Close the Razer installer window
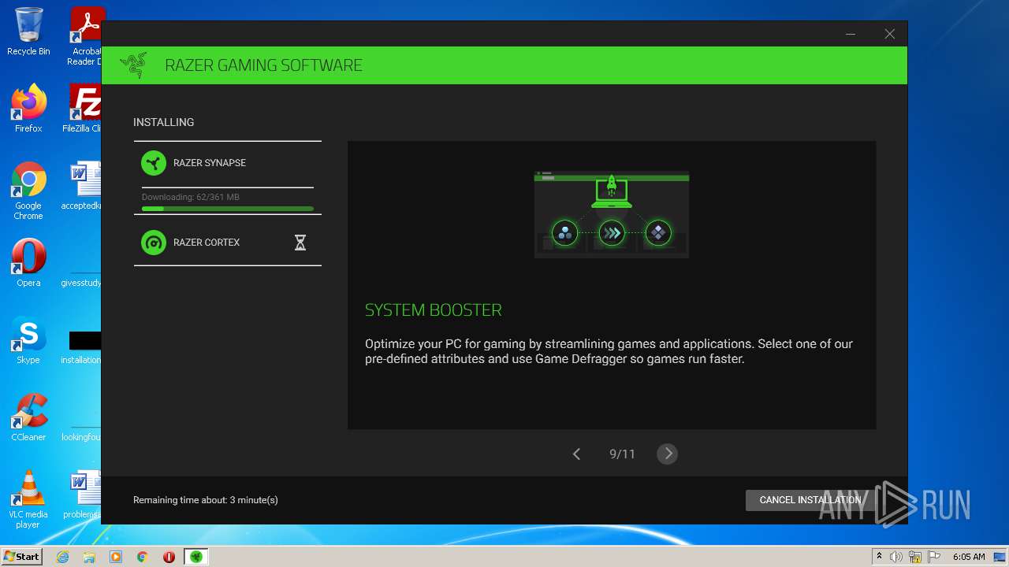The height and width of the screenshot is (567, 1009). 889,34
